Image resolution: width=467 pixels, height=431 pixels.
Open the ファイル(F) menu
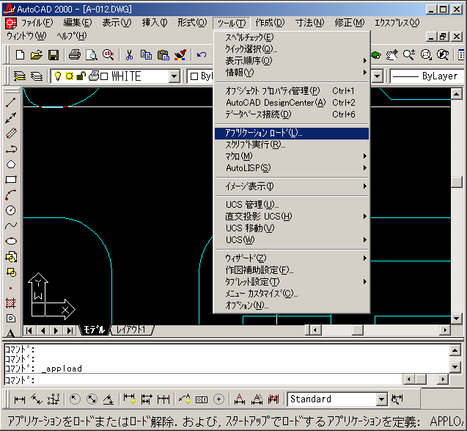(x=37, y=23)
